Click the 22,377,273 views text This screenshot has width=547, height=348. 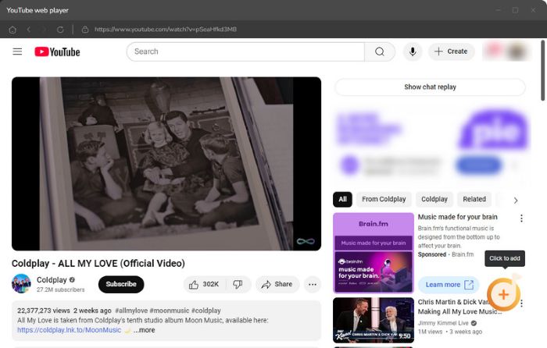44,311
